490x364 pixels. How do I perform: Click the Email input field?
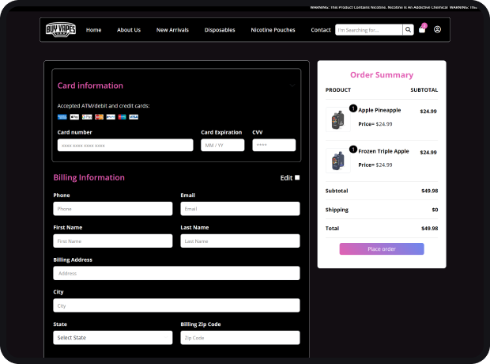pos(240,209)
